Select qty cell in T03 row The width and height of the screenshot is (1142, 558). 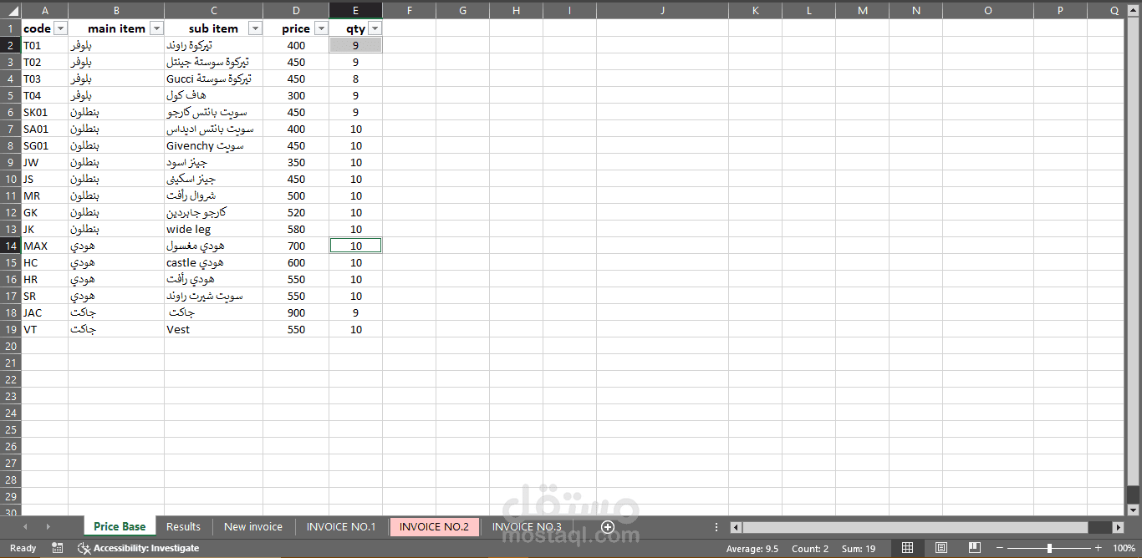point(356,79)
